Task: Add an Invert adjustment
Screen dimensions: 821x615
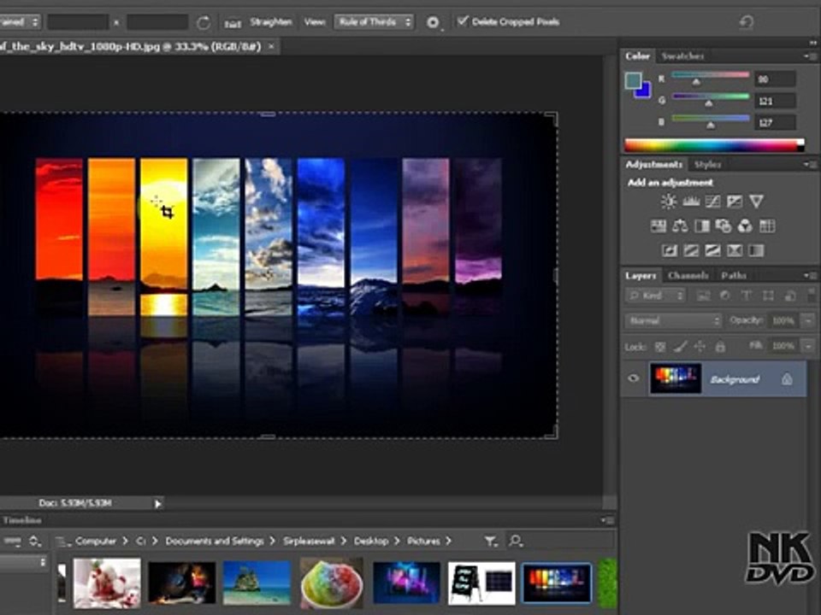Action: pyautogui.click(x=669, y=250)
